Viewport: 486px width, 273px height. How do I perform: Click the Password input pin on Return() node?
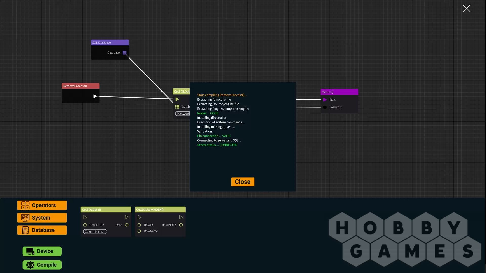[x=325, y=107]
